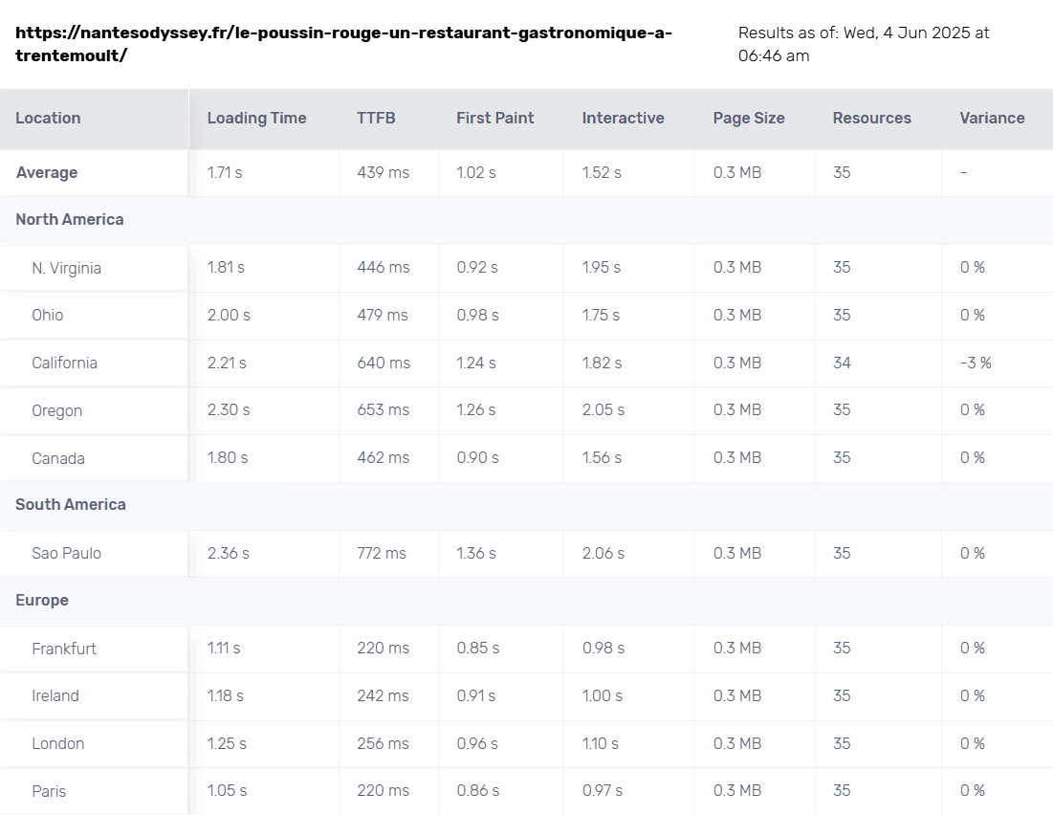
Task: Open the tested nantesodyssey.fr URL link
Action: (x=344, y=44)
